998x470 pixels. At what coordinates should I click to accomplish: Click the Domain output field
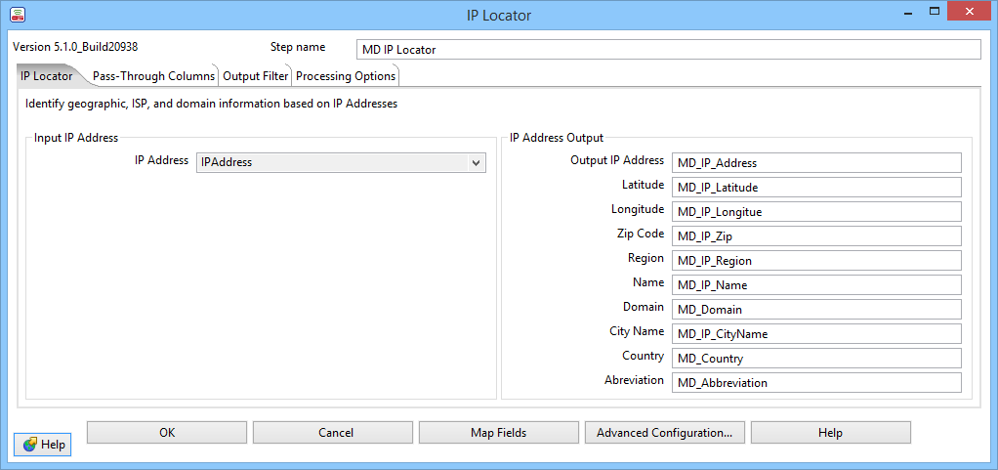(x=816, y=310)
